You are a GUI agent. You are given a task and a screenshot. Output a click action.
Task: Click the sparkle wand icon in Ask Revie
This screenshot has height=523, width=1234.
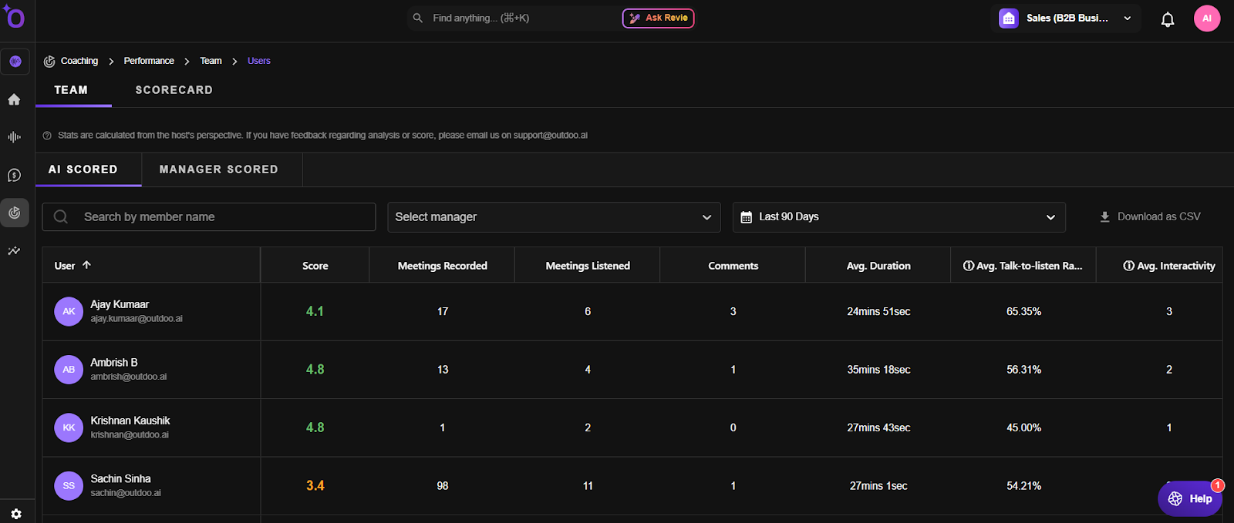coord(635,18)
